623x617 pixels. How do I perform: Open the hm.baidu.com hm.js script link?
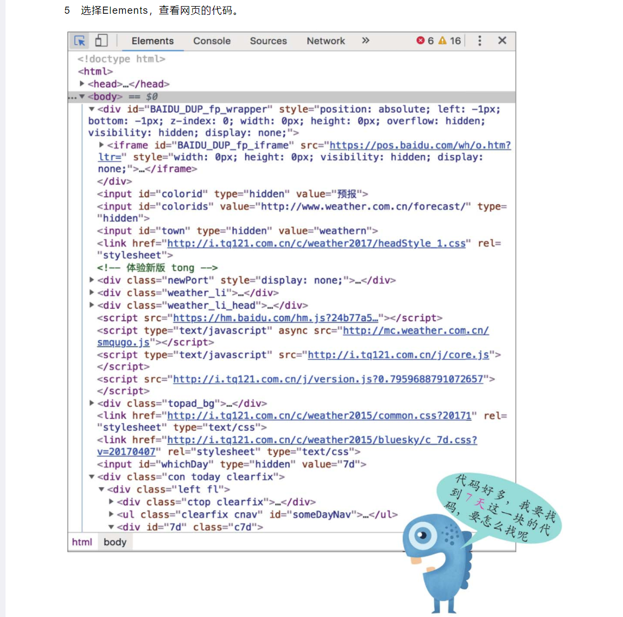click(x=275, y=318)
